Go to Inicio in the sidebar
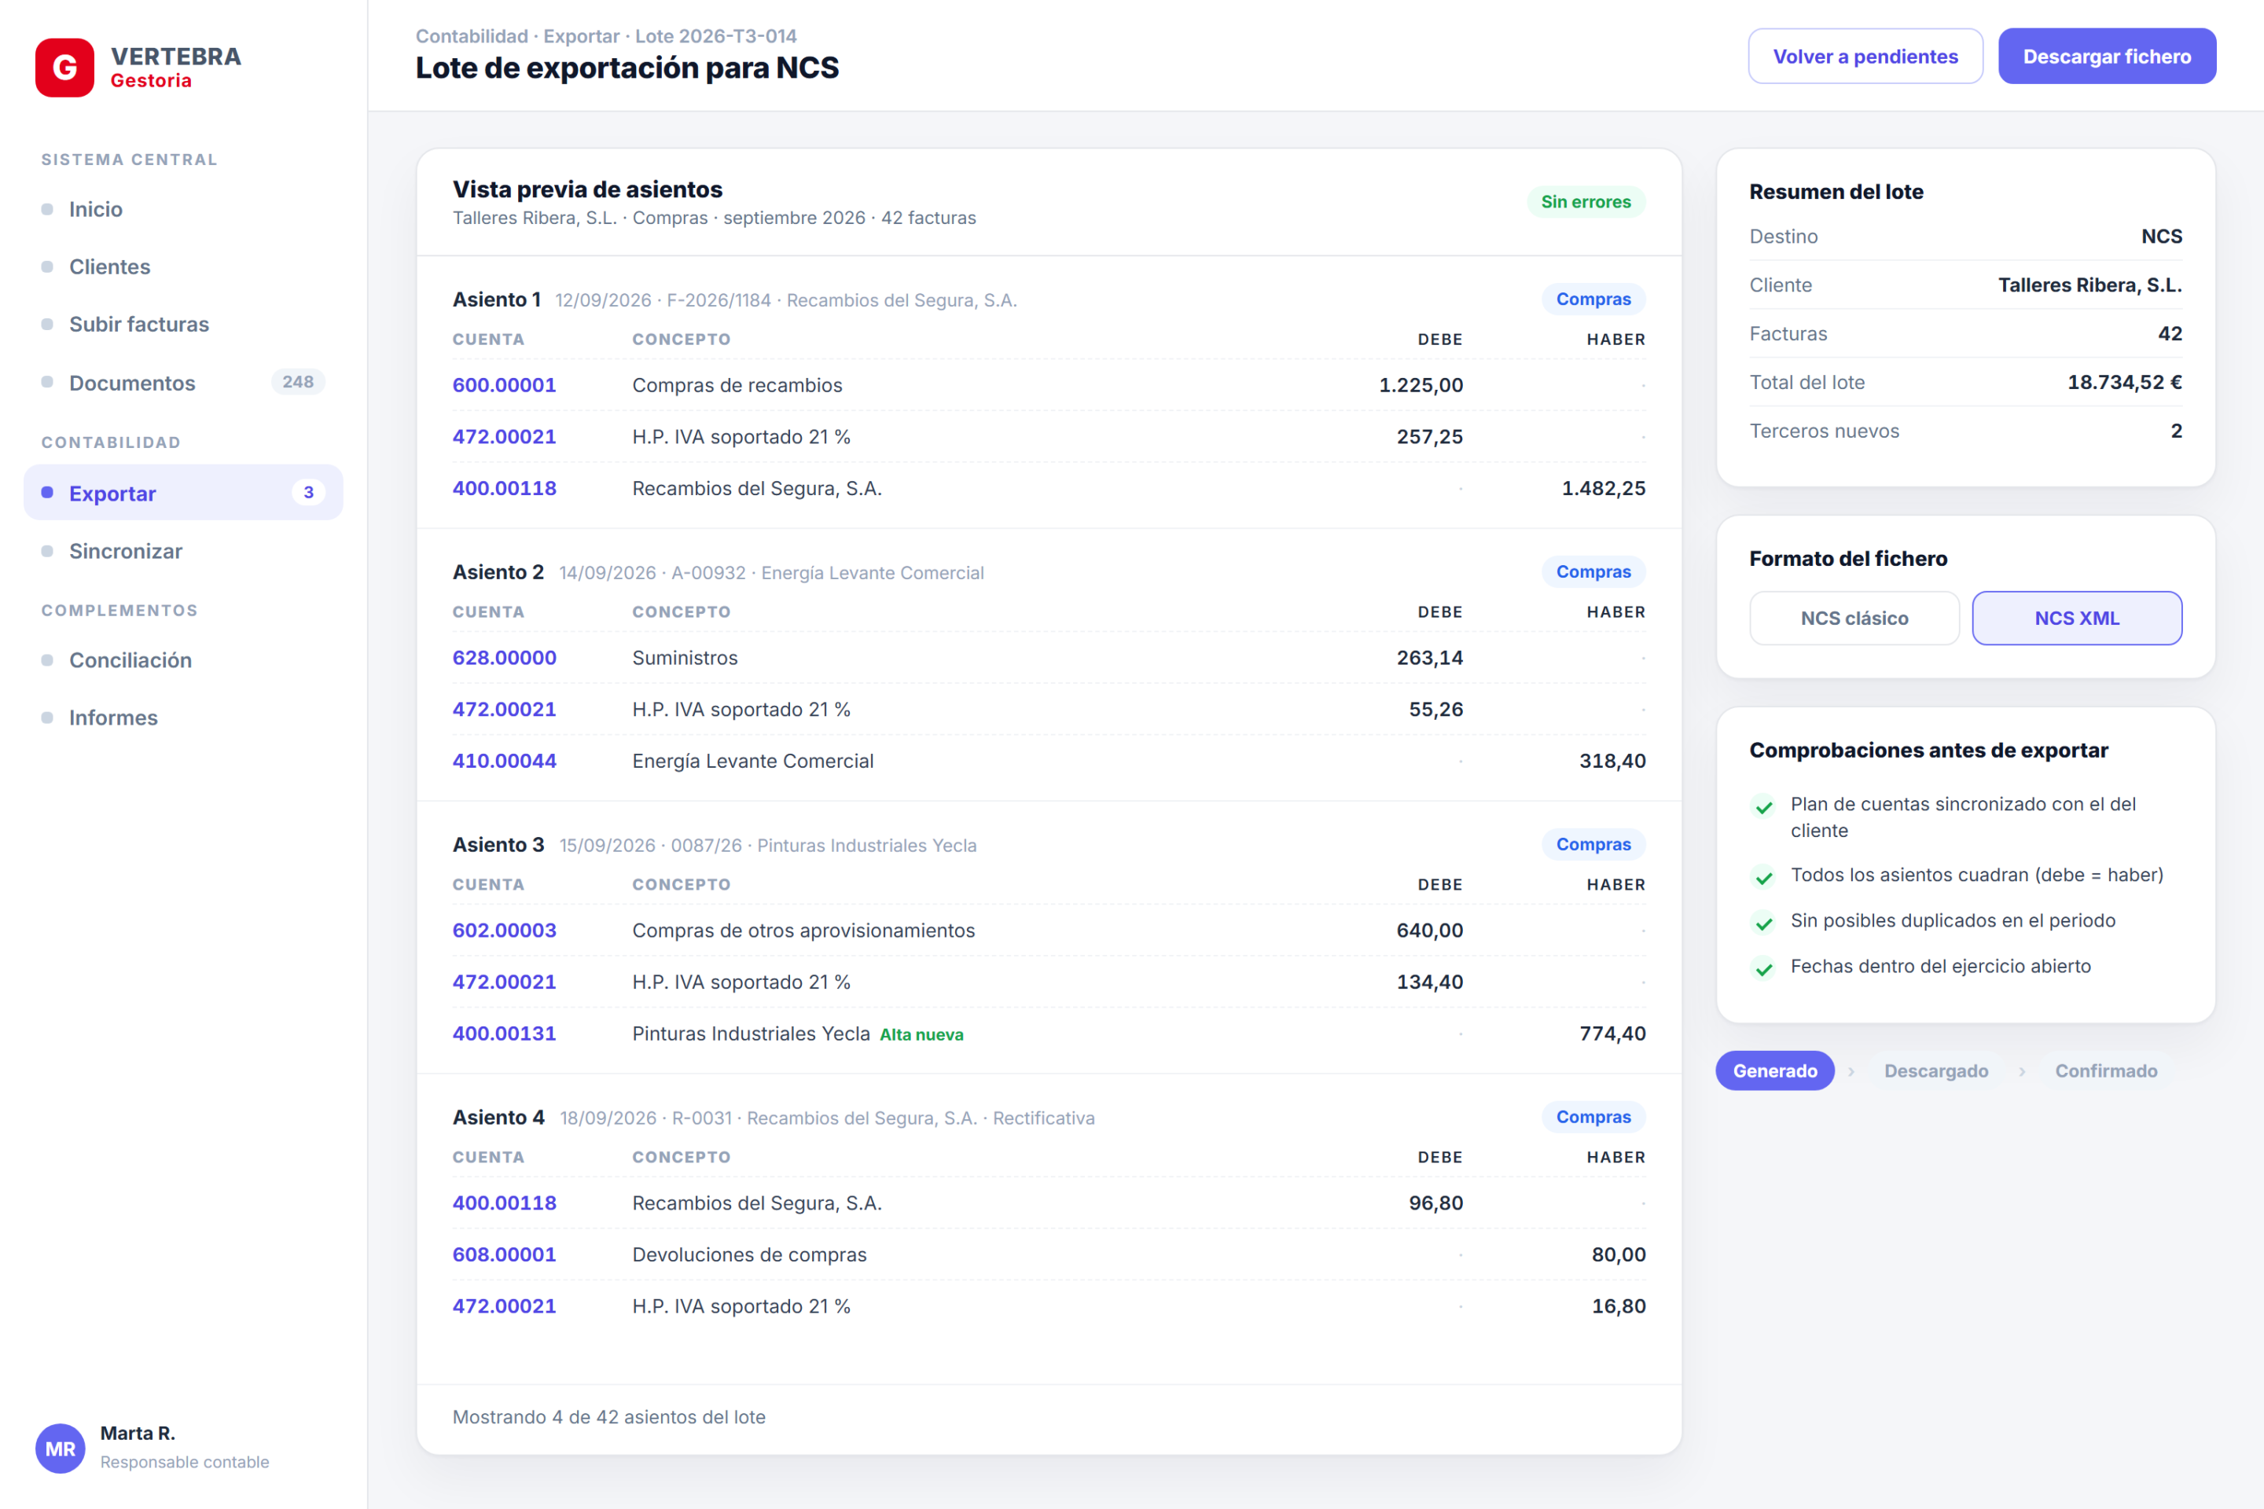The image size is (2264, 1509). coord(183,209)
